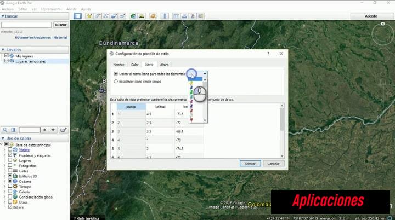Enable the Tiempo layer checkbox
395x220 pixels.
tap(10, 186)
